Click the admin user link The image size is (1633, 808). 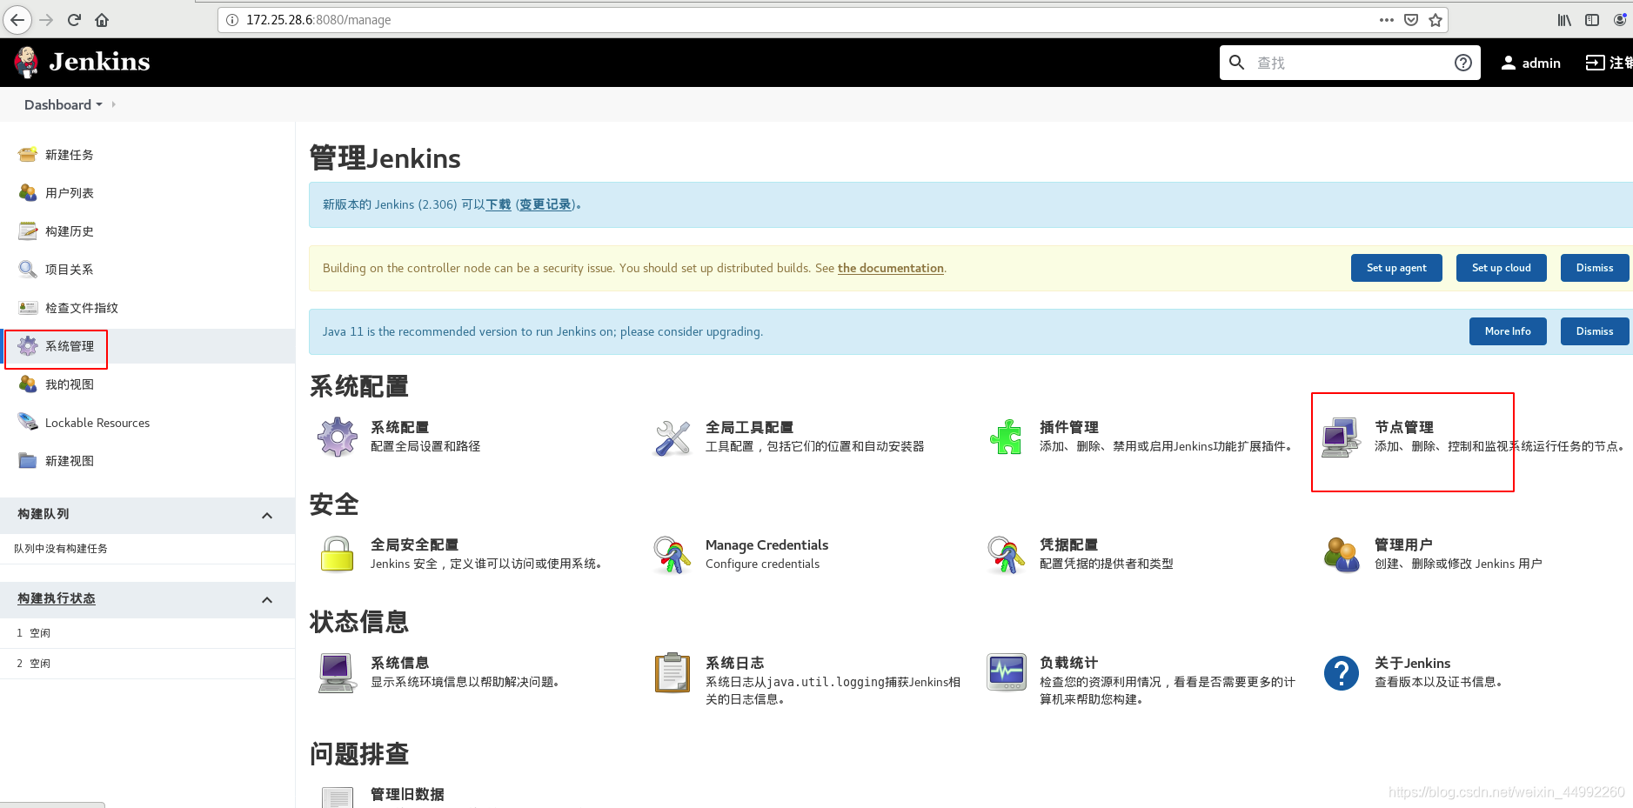point(1530,63)
